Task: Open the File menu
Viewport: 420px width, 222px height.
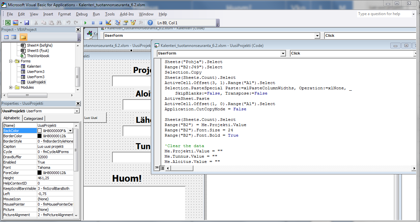Action: [x=10, y=14]
